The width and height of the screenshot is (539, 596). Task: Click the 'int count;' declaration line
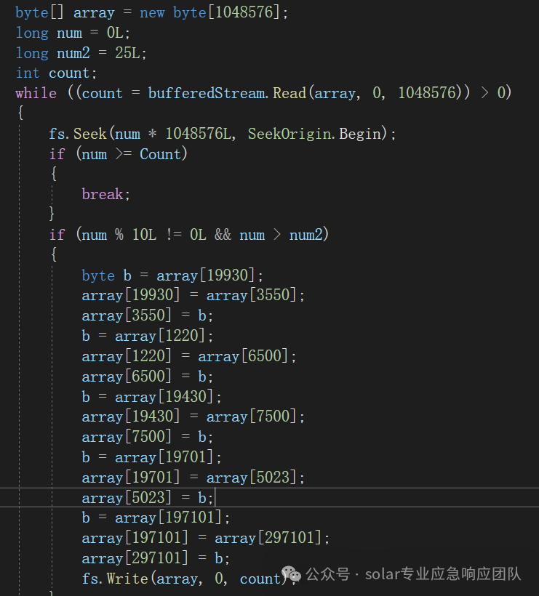click(56, 73)
